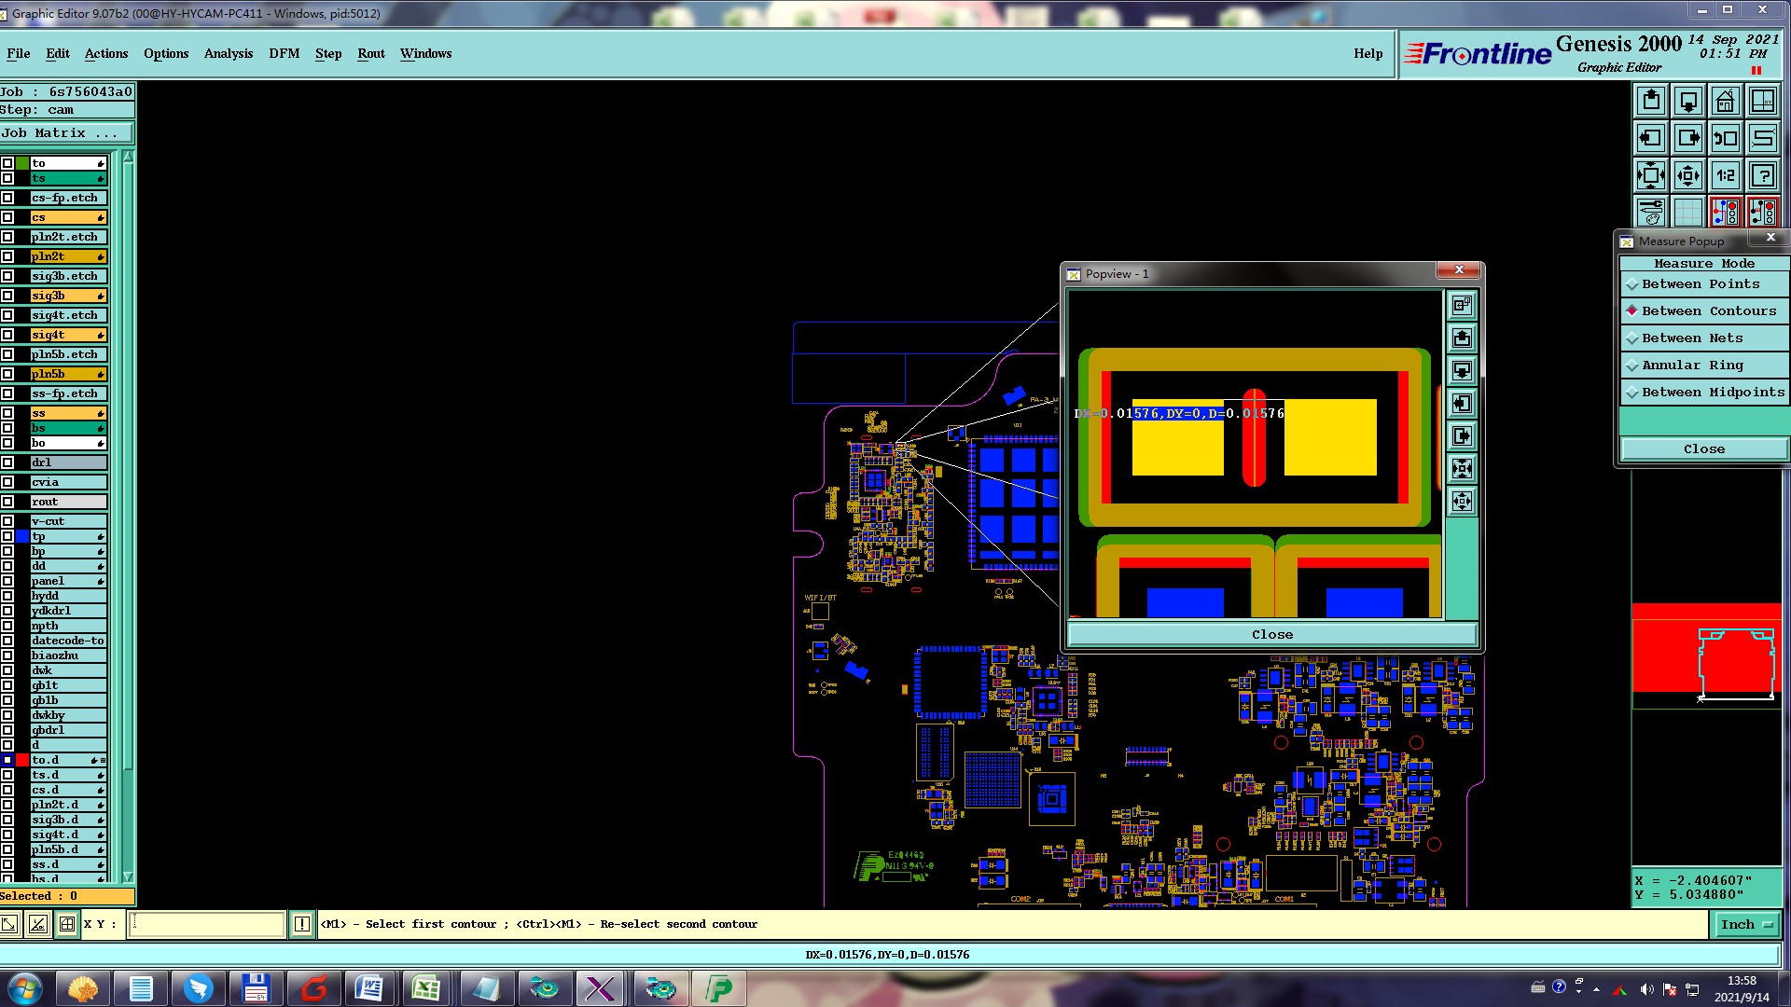Image resolution: width=1791 pixels, height=1007 pixels.
Task: Click the Home view icon
Action: (x=1725, y=101)
